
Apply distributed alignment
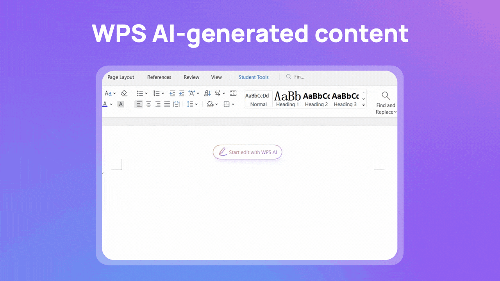177,104
